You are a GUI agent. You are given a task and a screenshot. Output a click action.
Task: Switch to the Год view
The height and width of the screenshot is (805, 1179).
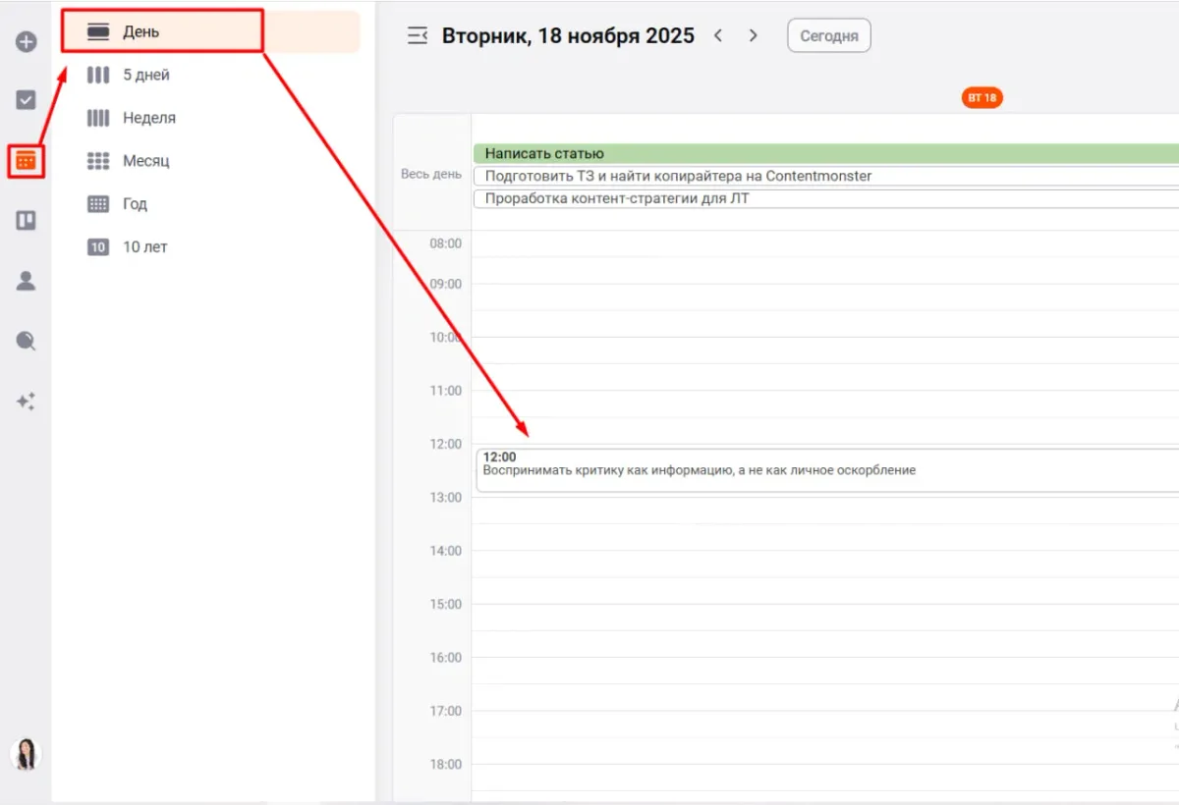point(135,204)
